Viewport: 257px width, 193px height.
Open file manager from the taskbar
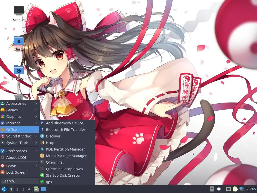click(36, 189)
